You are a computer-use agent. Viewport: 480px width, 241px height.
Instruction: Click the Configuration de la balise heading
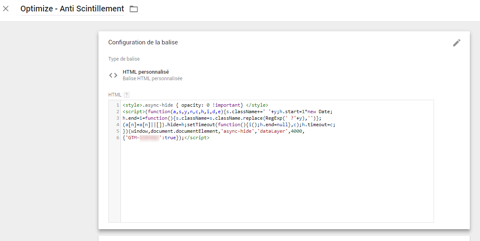click(x=143, y=43)
